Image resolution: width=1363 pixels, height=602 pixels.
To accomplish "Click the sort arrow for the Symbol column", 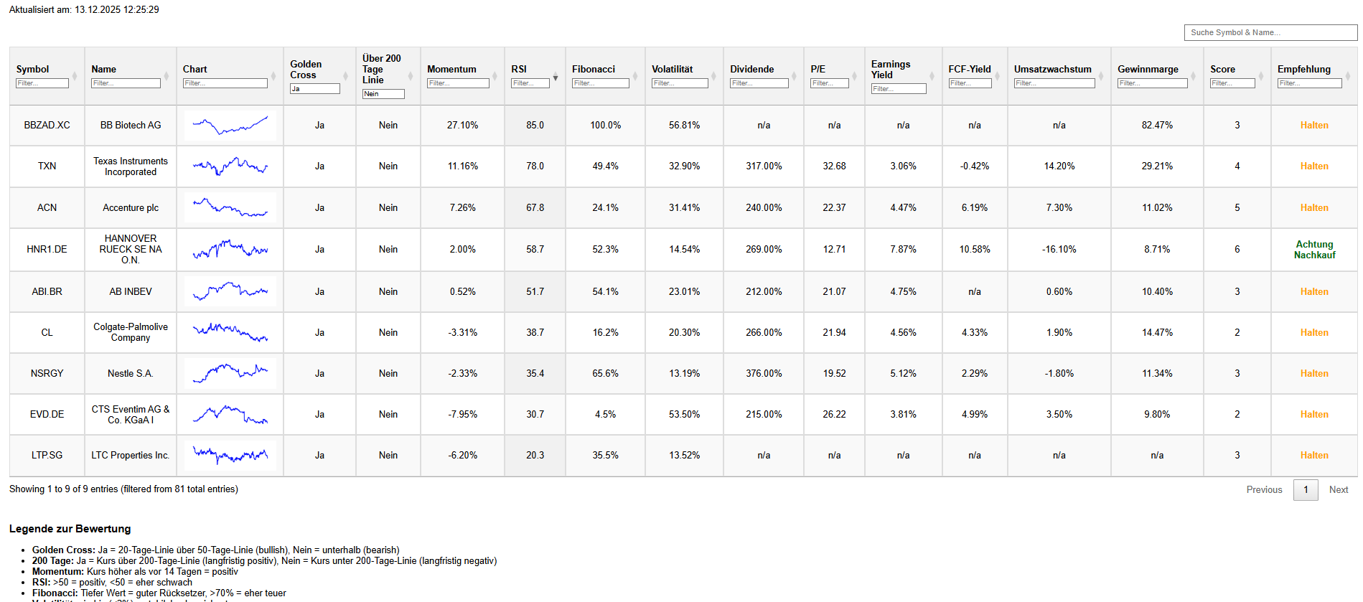I will coord(75,76).
